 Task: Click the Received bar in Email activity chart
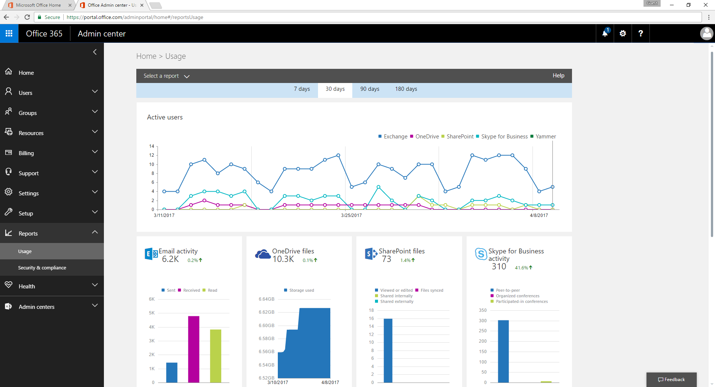194,349
